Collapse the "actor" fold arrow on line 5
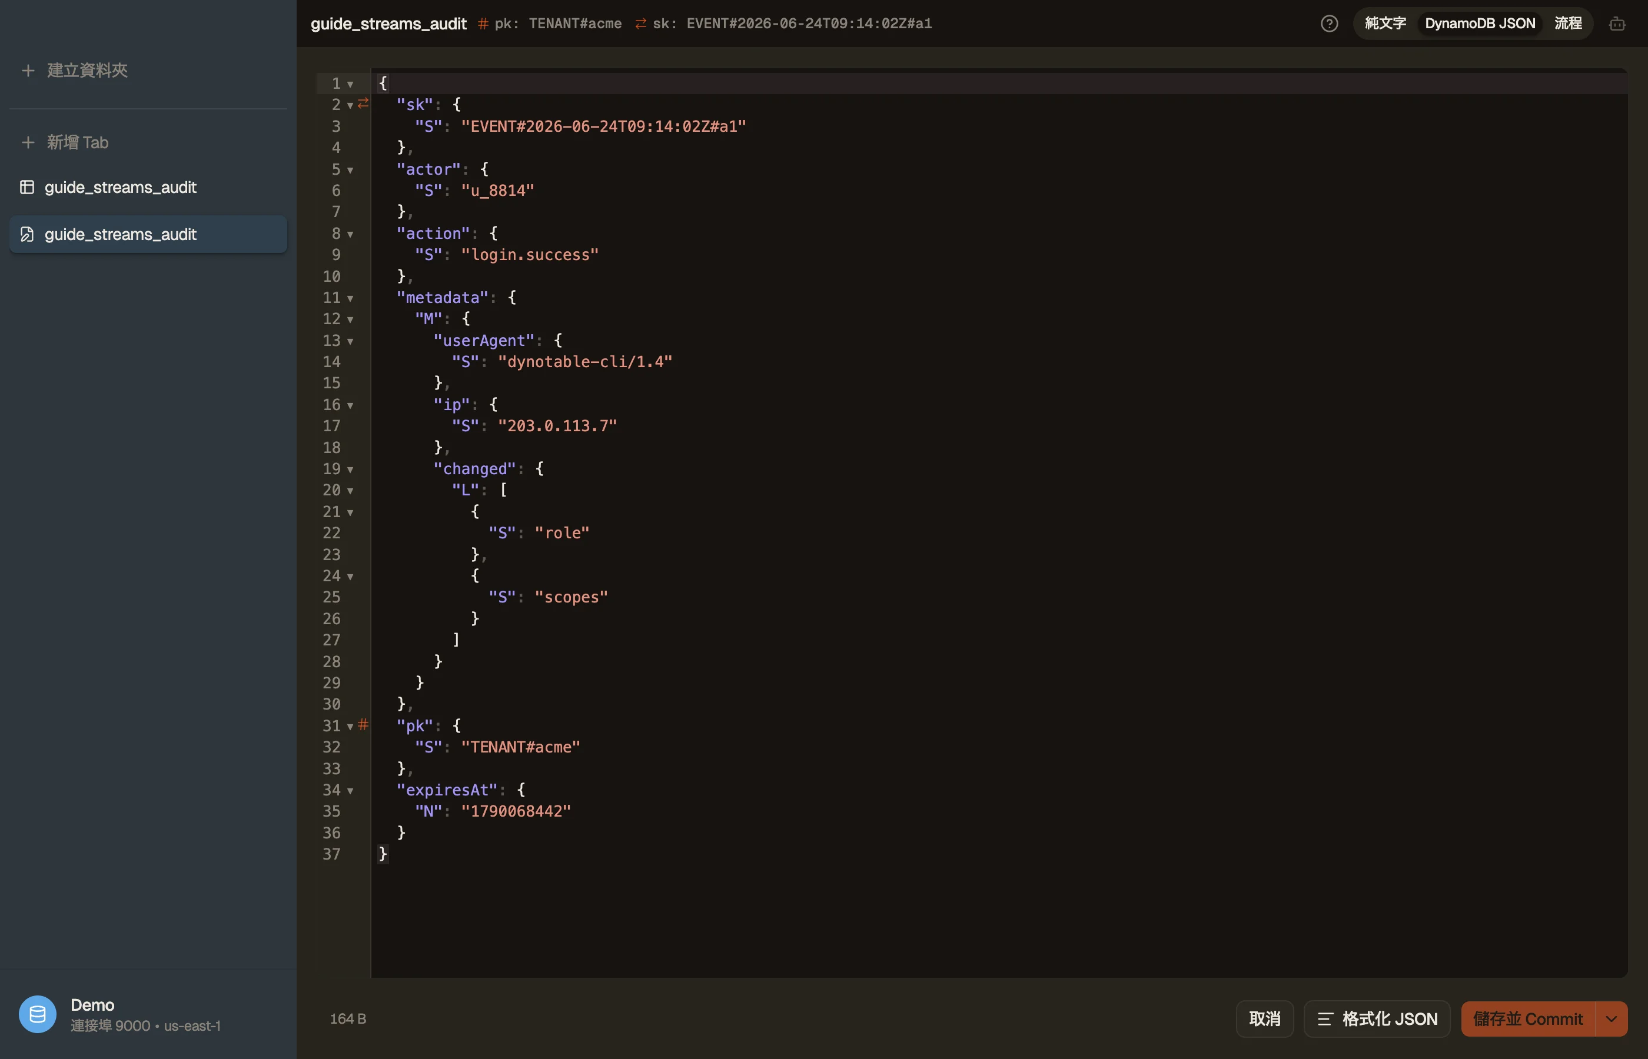The width and height of the screenshot is (1648, 1059). click(350, 170)
